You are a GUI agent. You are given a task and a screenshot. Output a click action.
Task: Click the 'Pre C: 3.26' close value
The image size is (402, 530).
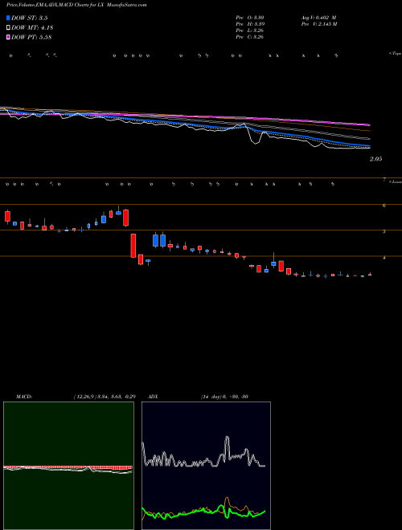click(250, 37)
